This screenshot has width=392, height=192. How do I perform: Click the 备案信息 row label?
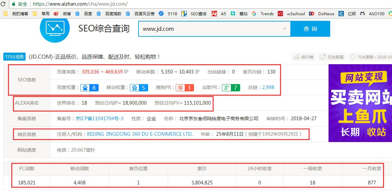pos(27,119)
